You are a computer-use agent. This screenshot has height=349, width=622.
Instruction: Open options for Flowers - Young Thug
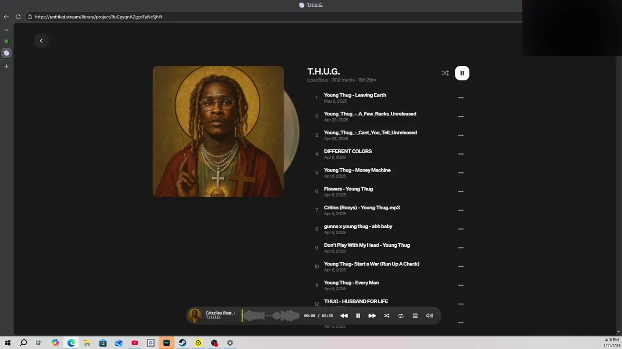461,191
